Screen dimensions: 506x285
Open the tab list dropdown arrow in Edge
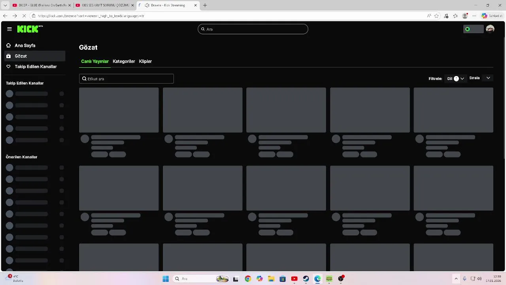[5, 5]
